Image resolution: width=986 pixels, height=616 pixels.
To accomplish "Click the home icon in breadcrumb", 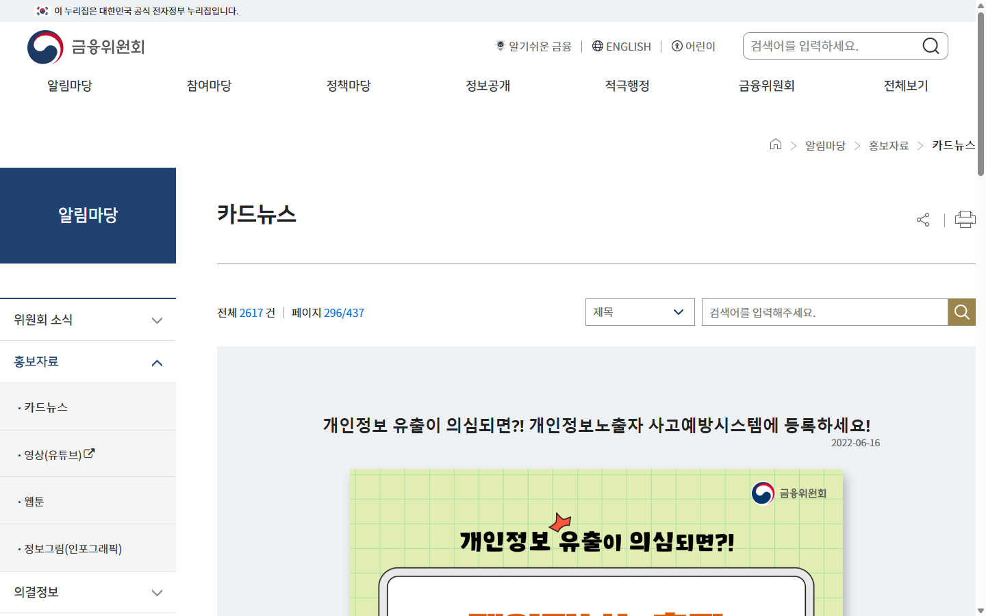I will pyautogui.click(x=776, y=144).
